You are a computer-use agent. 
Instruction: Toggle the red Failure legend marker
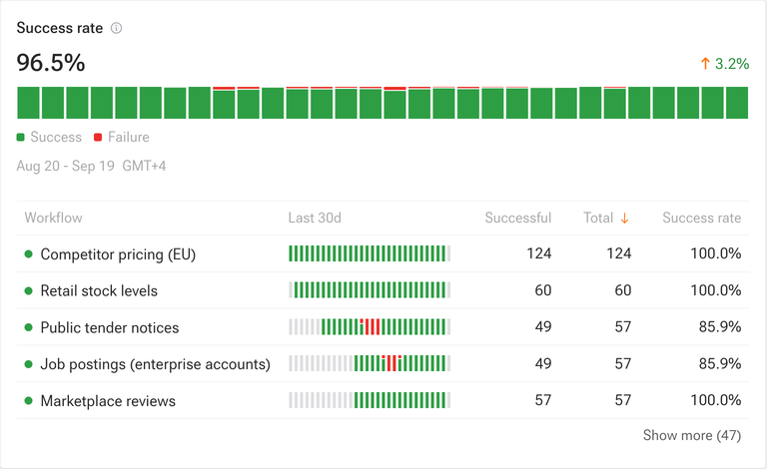pyautogui.click(x=98, y=138)
